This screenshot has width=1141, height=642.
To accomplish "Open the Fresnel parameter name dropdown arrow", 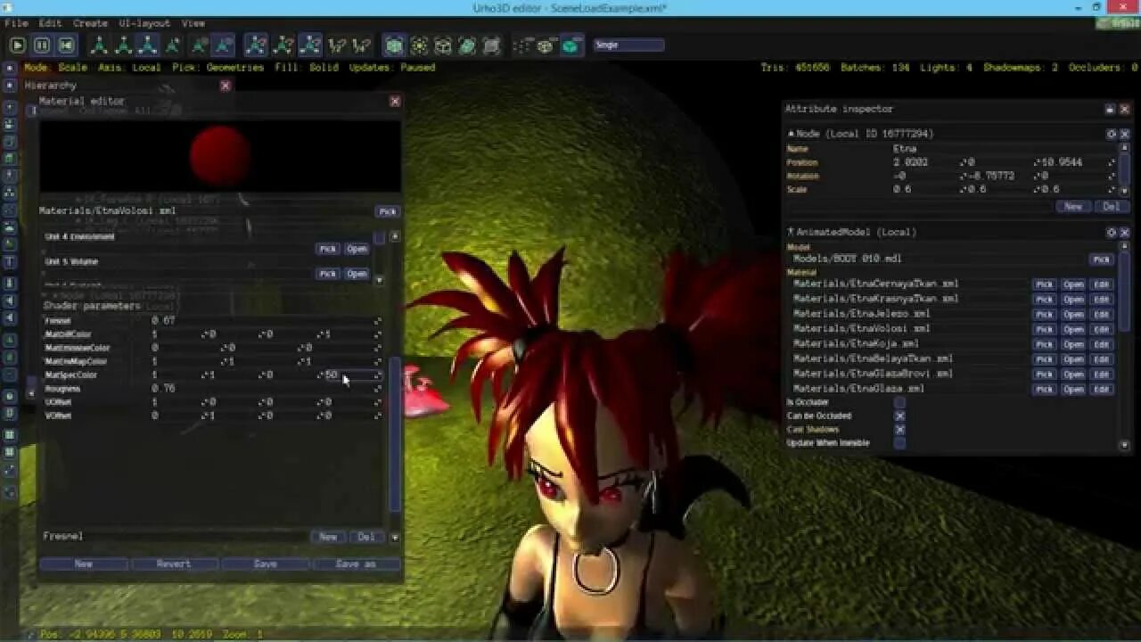I will coord(395,537).
